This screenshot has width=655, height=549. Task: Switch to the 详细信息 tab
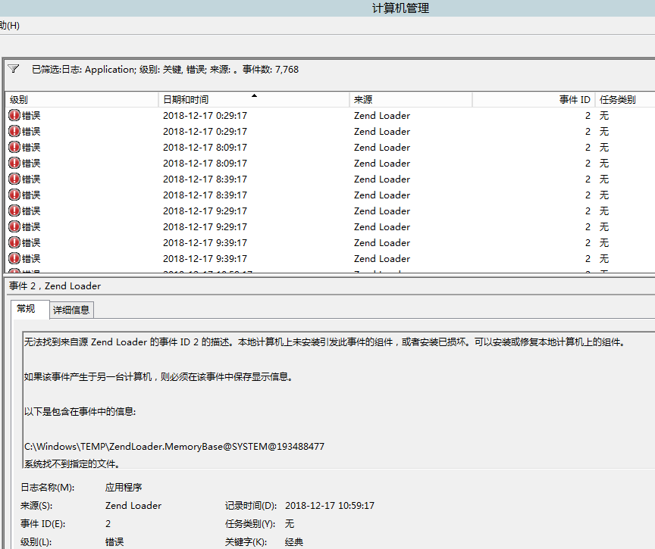[x=71, y=310]
